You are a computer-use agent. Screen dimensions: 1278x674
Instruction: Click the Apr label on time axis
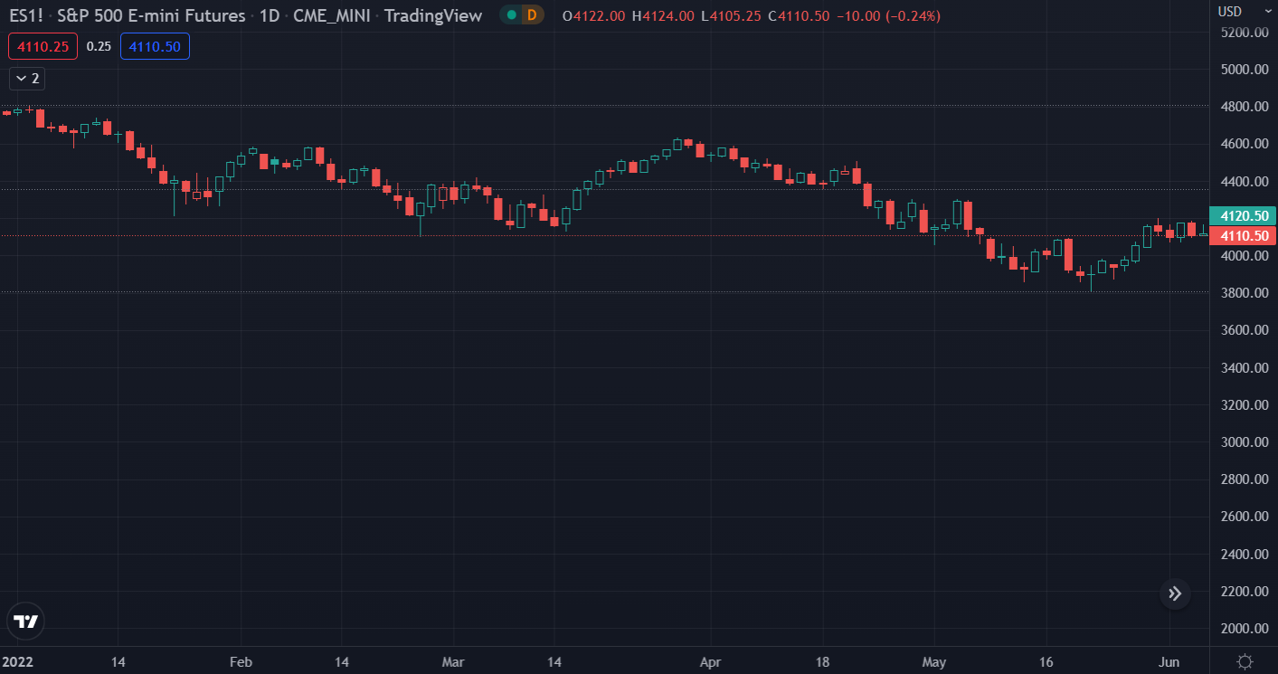point(712,662)
